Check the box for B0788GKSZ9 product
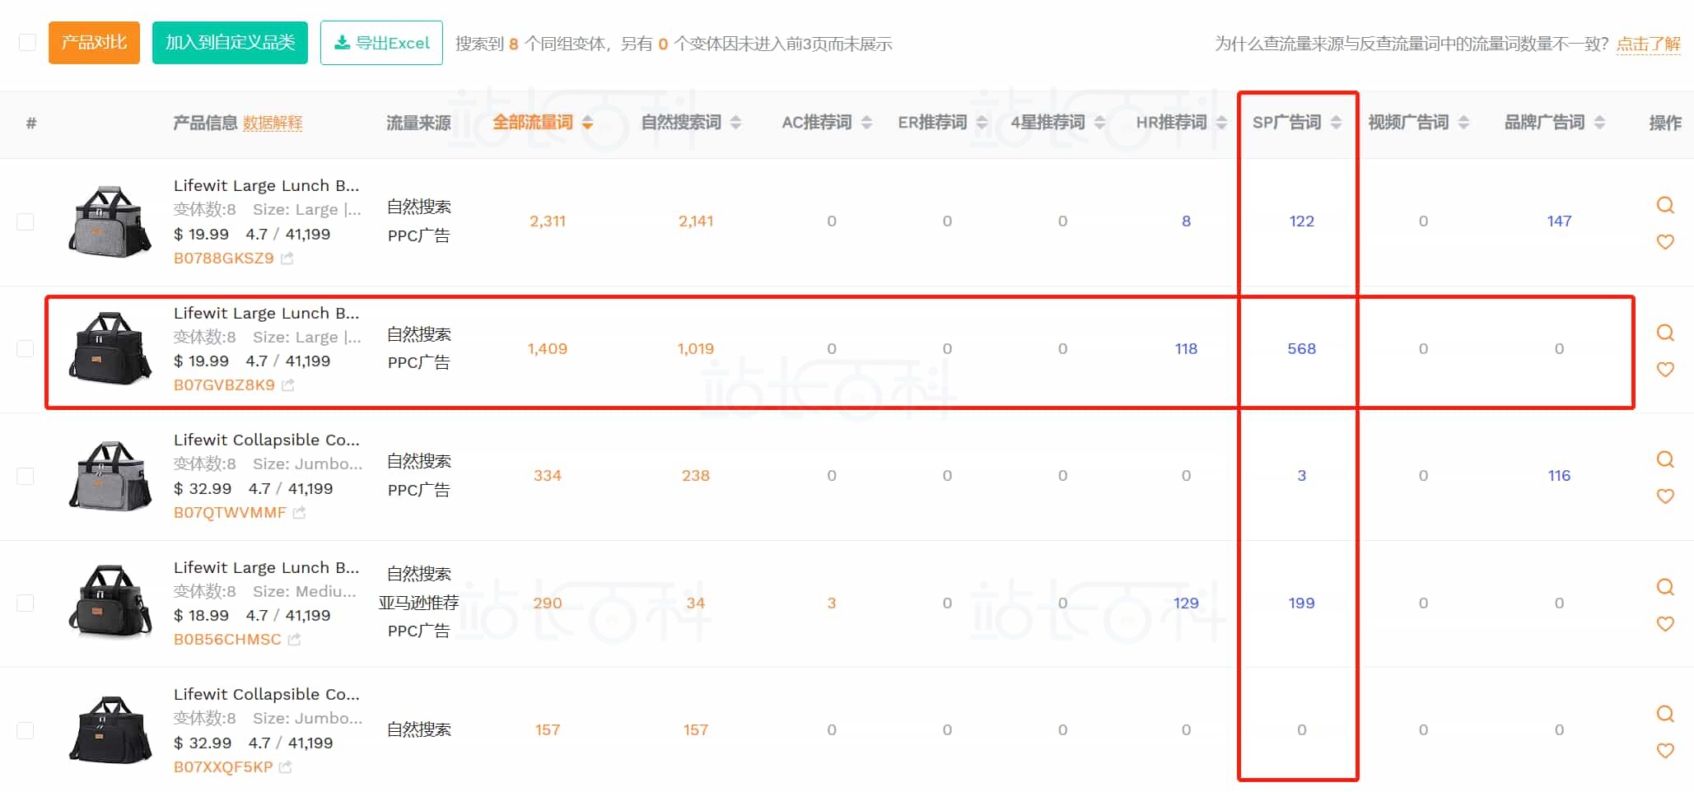This screenshot has width=1694, height=792. (x=26, y=221)
